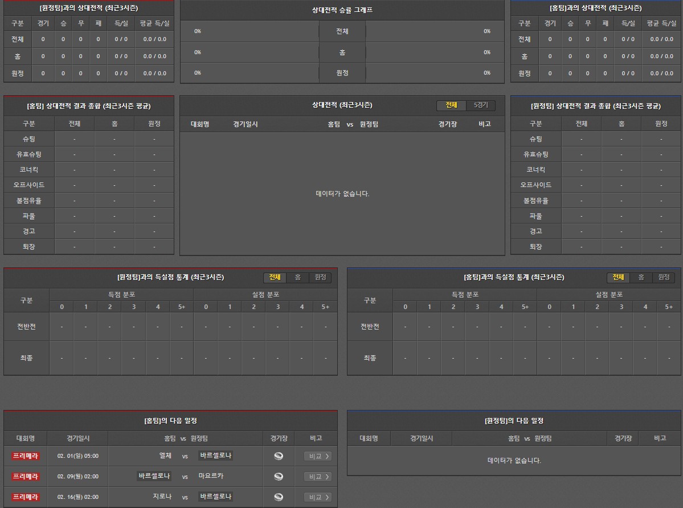683x508 pixels.
Task: Switch head-to-head list to 5경기 filter
Action: (x=481, y=105)
